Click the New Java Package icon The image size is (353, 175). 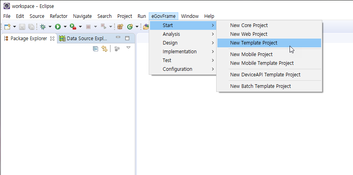coord(120,27)
